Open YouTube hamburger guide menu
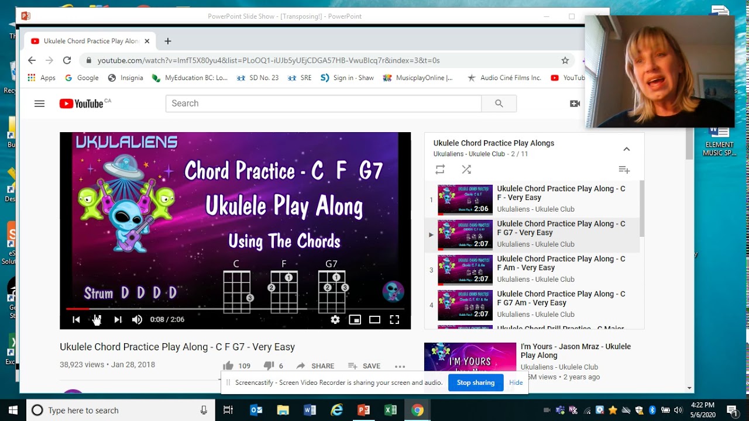Image resolution: width=749 pixels, height=421 pixels. pyautogui.click(x=39, y=103)
